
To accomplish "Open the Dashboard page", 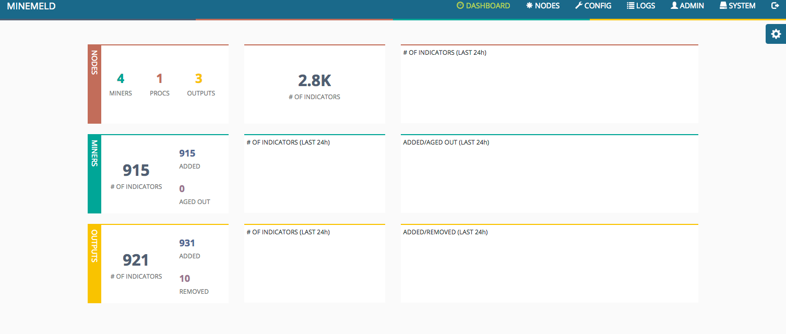I will pos(483,6).
